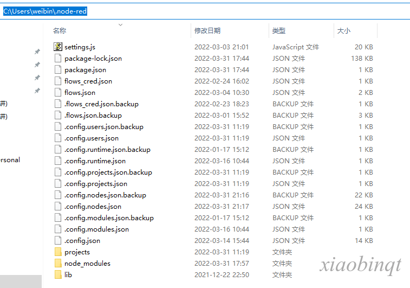Click the .config.runtime.json file icon
The height and width of the screenshot is (288, 410).
(x=58, y=161)
